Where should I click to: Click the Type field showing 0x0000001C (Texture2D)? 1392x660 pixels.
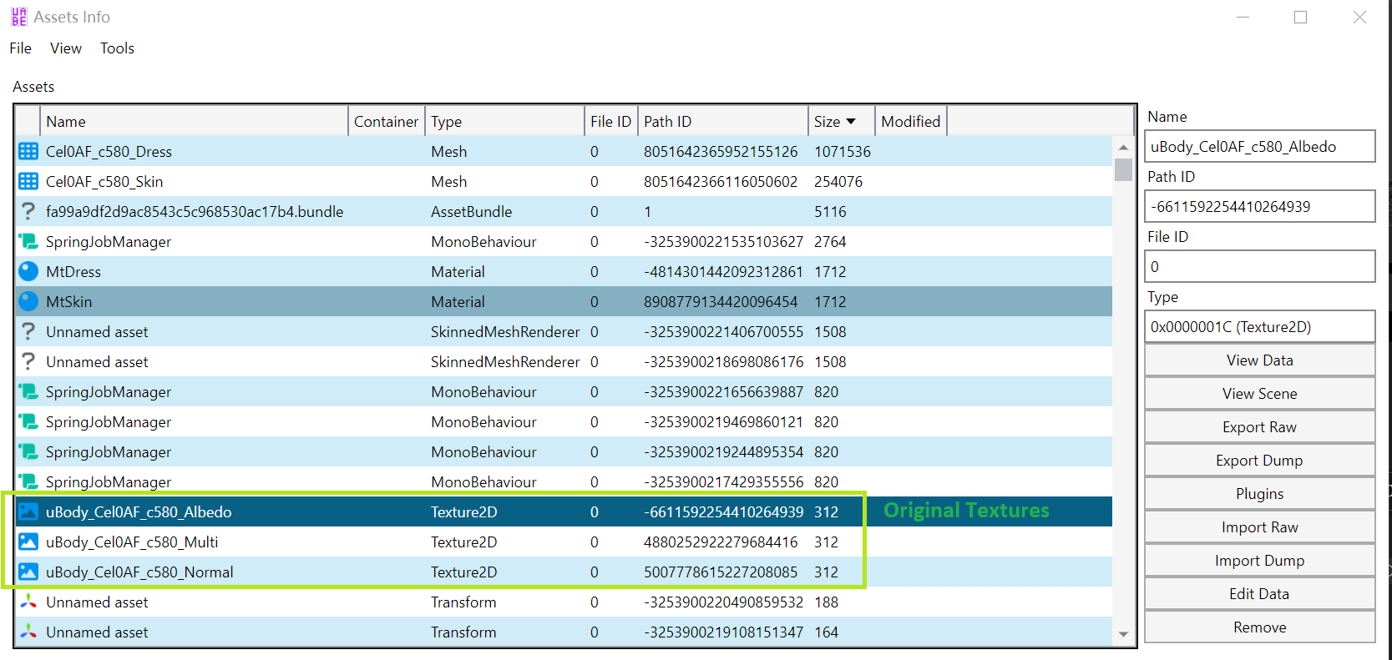pyautogui.click(x=1259, y=326)
